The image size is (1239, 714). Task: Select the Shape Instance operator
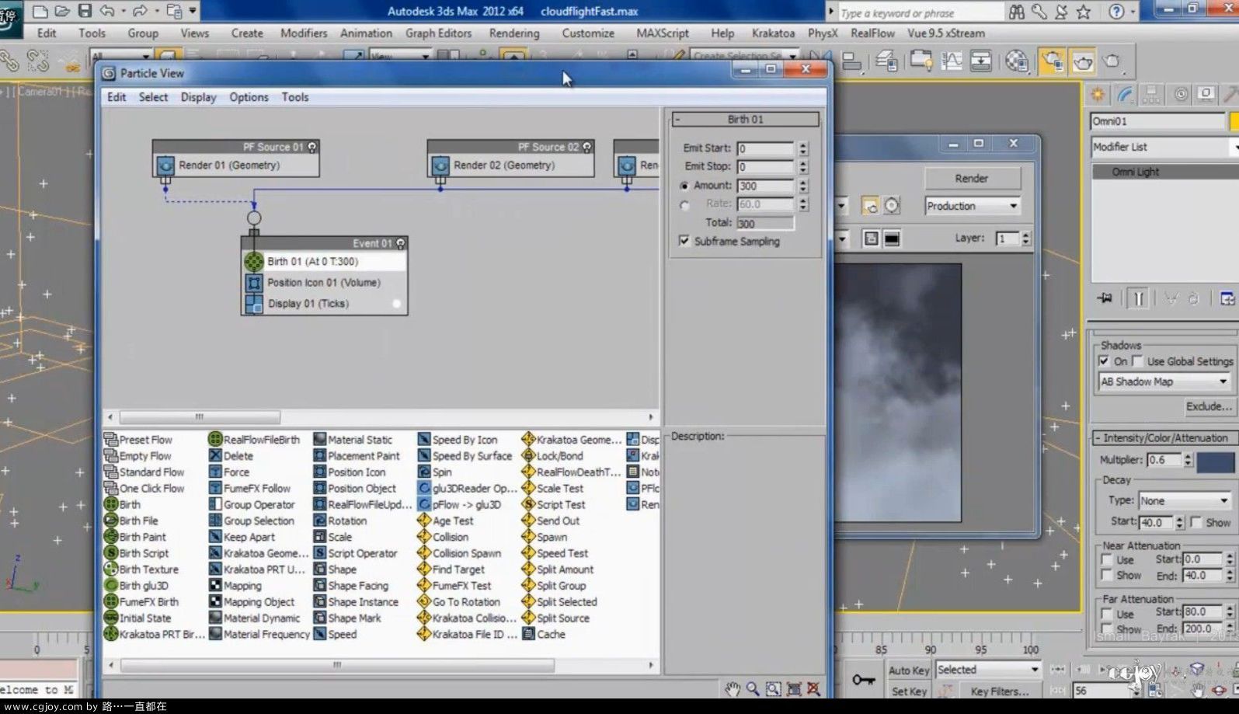point(356,602)
